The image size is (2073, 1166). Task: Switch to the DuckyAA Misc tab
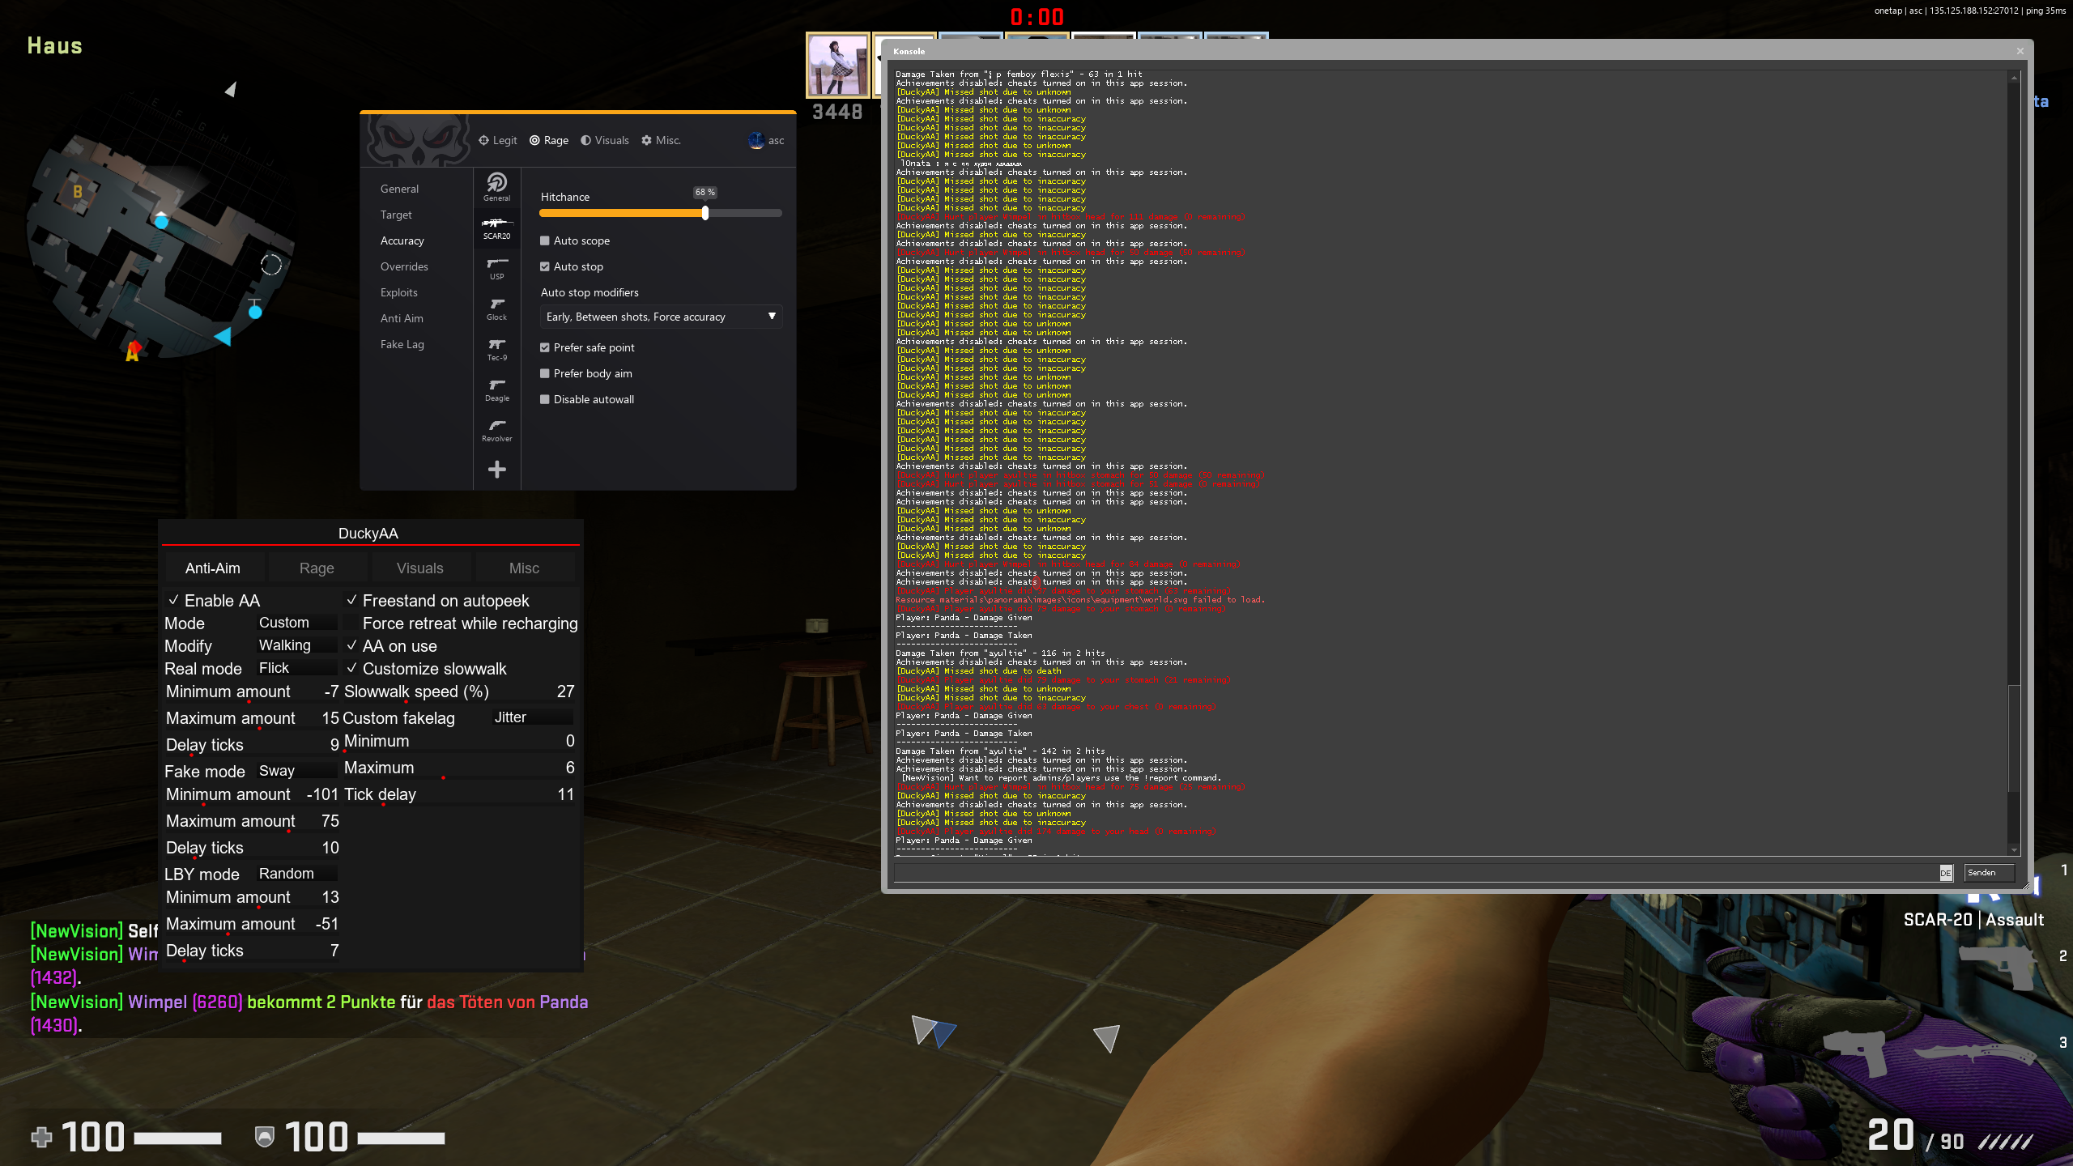pos(524,568)
